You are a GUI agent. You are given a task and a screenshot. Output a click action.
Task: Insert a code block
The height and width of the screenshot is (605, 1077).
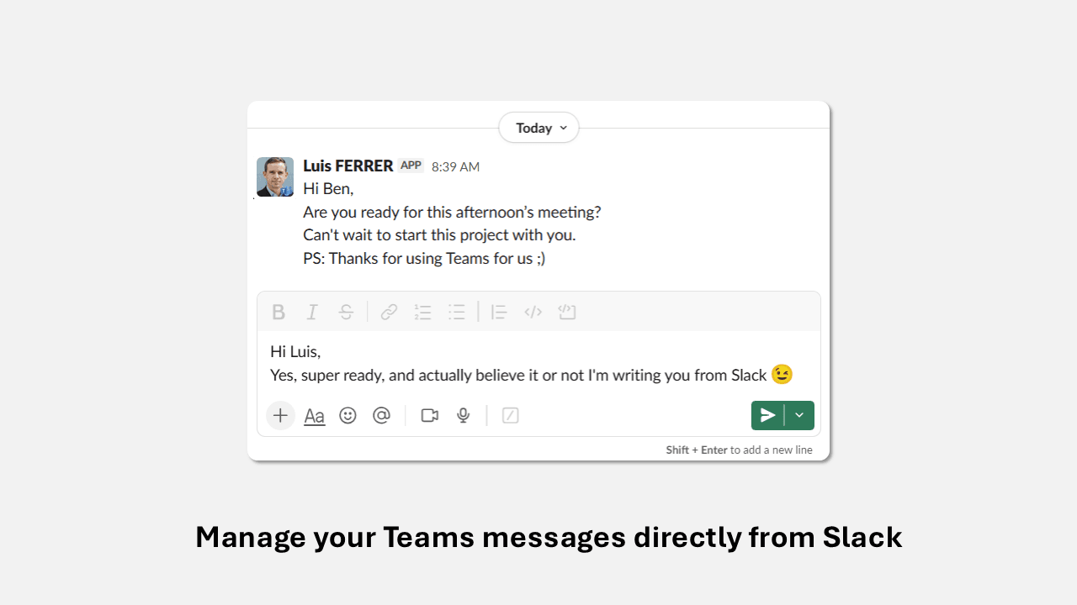(567, 313)
